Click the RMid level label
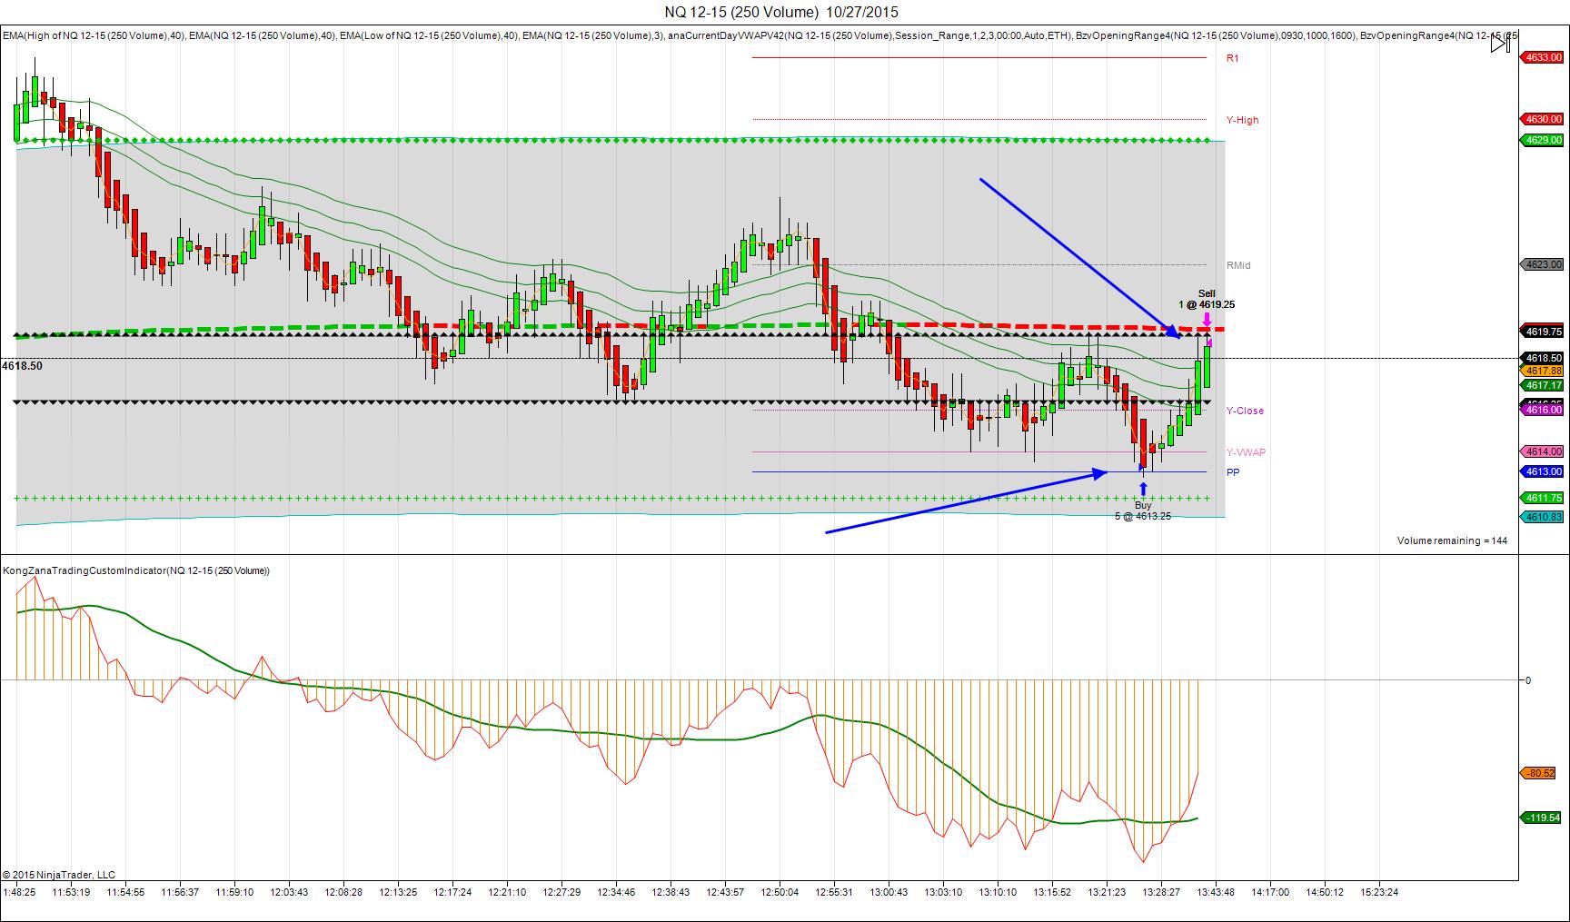 tap(1238, 265)
